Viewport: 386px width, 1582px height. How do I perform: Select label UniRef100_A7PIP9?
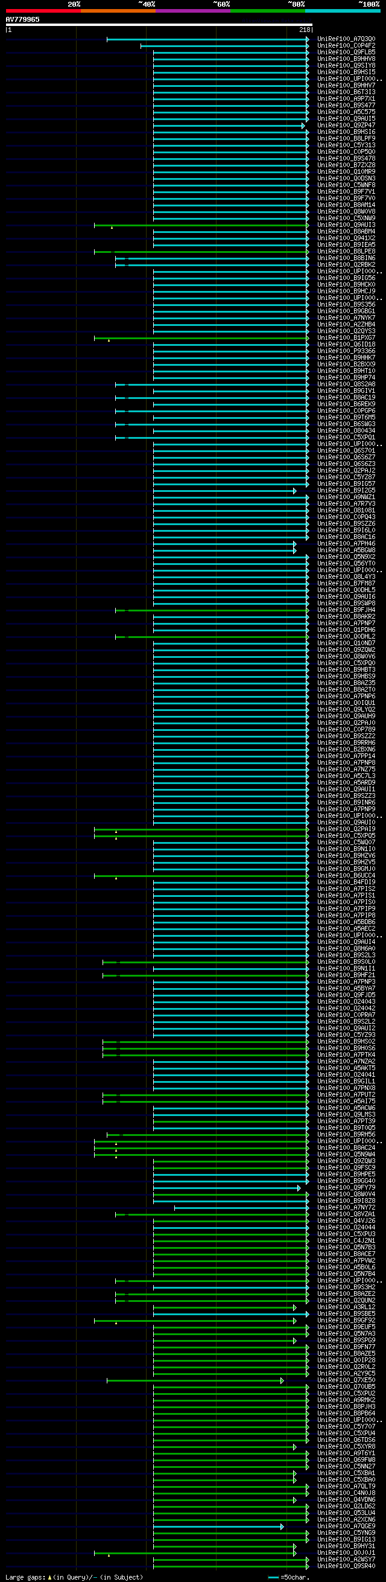pyautogui.click(x=346, y=909)
